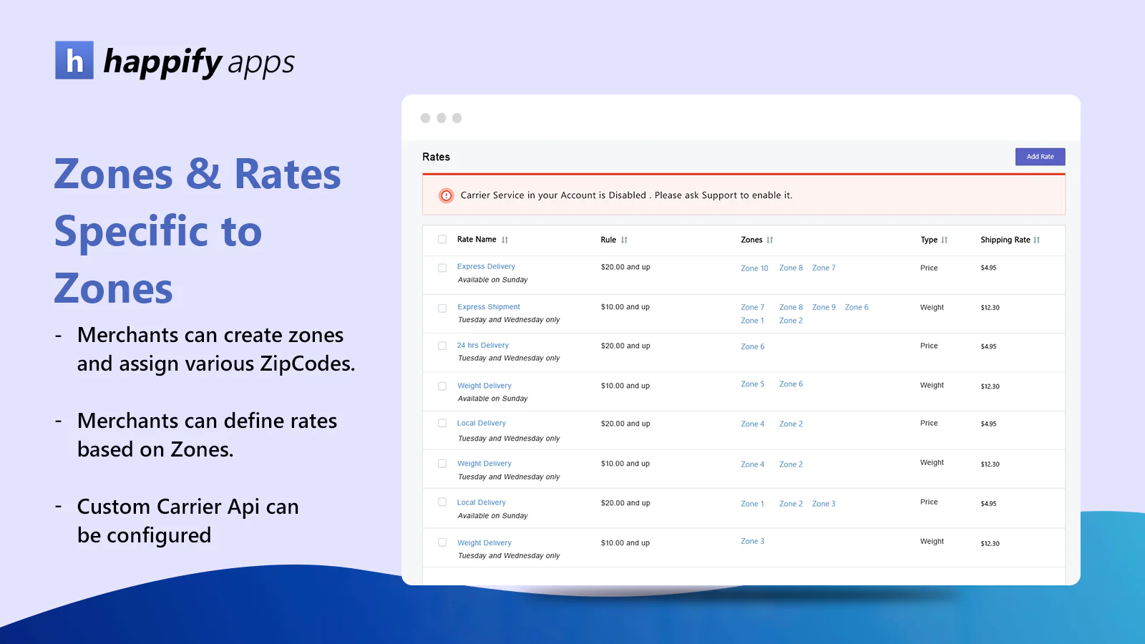Click Zone 8 in Express Shipment row
This screenshot has height=644, width=1145.
point(791,307)
